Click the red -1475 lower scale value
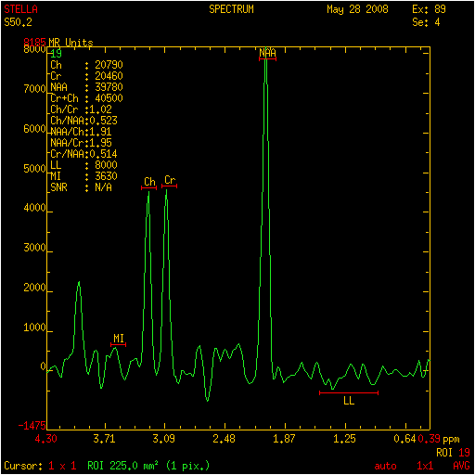The height and width of the screenshot is (475, 475). [32, 426]
